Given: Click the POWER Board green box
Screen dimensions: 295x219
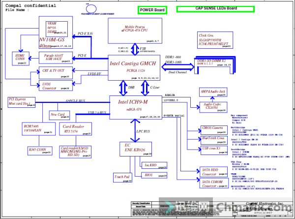Looking at the screenshot, I should (152, 10).
